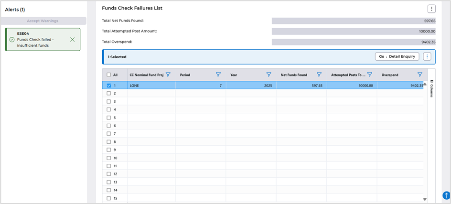Screen dimensions: 451x204
Task: Click the Total Net Funds Found field
Action: tap(354, 21)
